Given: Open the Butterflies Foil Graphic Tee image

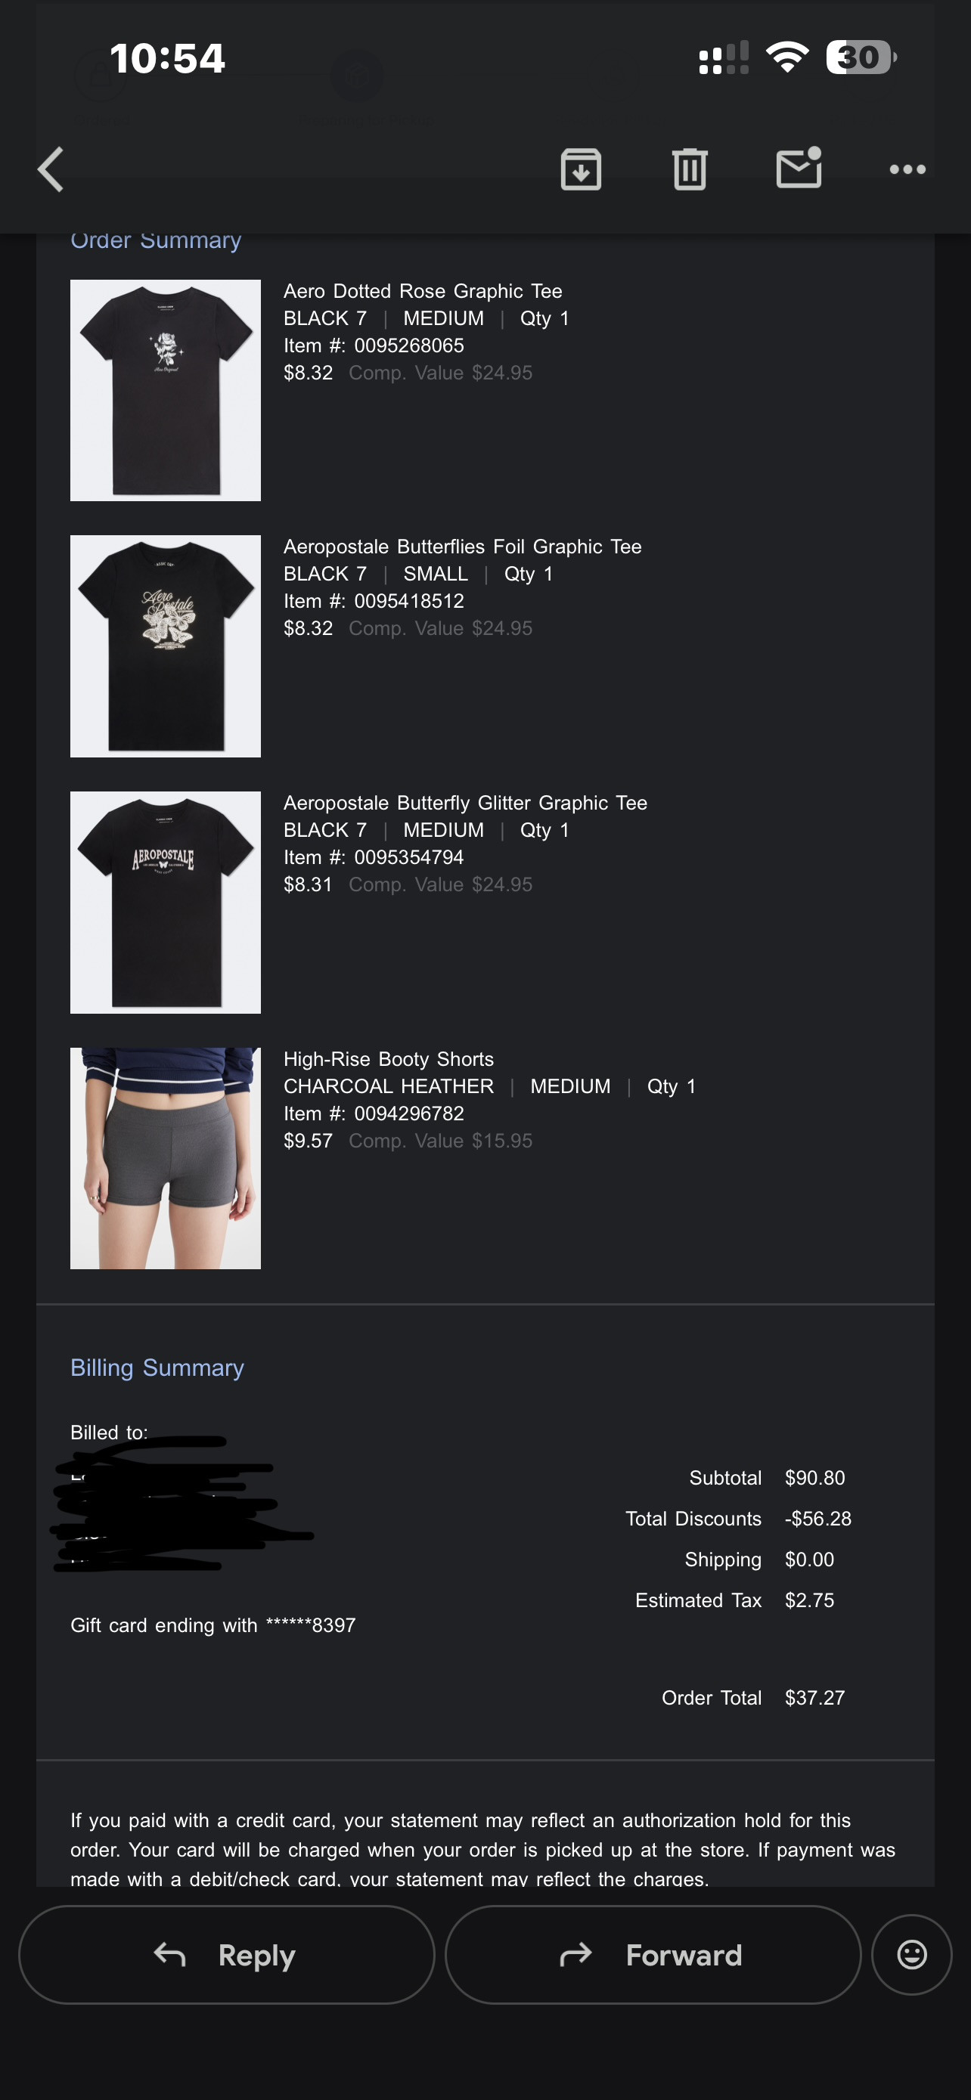Looking at the screenshot, I should tap(166, 646).
